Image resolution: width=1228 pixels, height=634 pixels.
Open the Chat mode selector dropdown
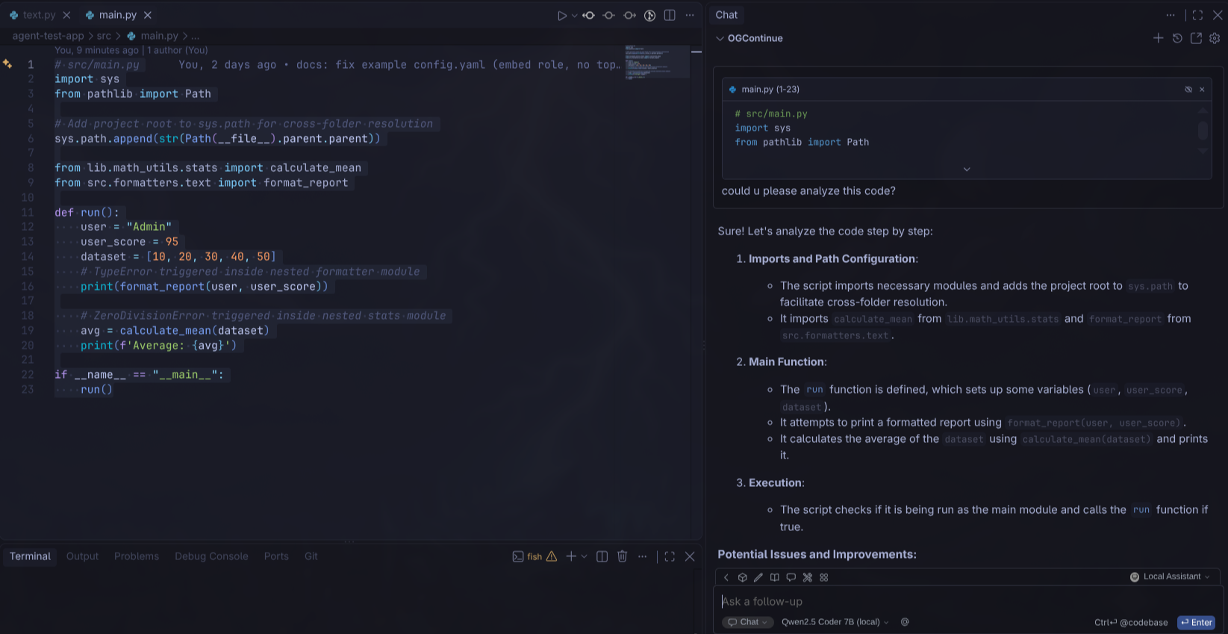[x=747, y=622]
